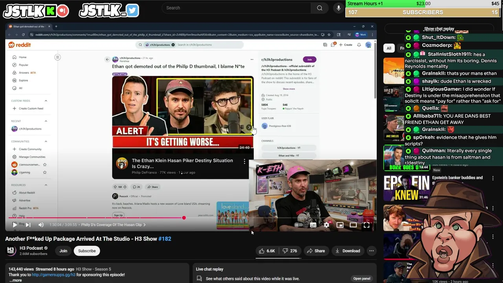Screen dimensions: 503x283
Task: Toggle autoplay switch in player controls
Action: click(299, 225)
